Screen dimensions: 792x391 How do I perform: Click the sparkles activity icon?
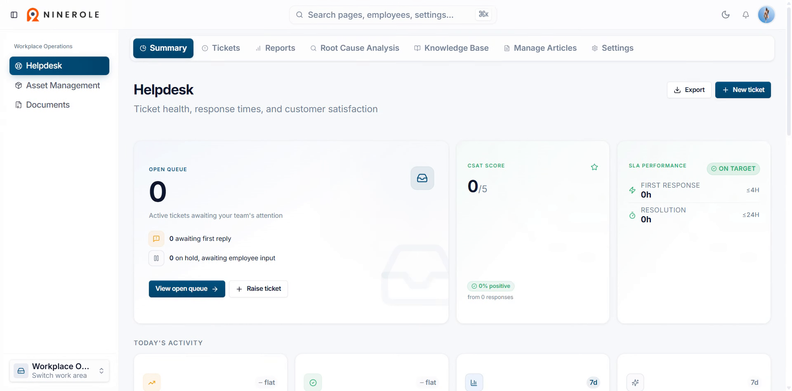click(635, 382)
